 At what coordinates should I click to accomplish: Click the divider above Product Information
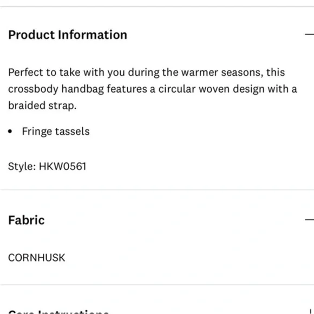pos(157,6)
